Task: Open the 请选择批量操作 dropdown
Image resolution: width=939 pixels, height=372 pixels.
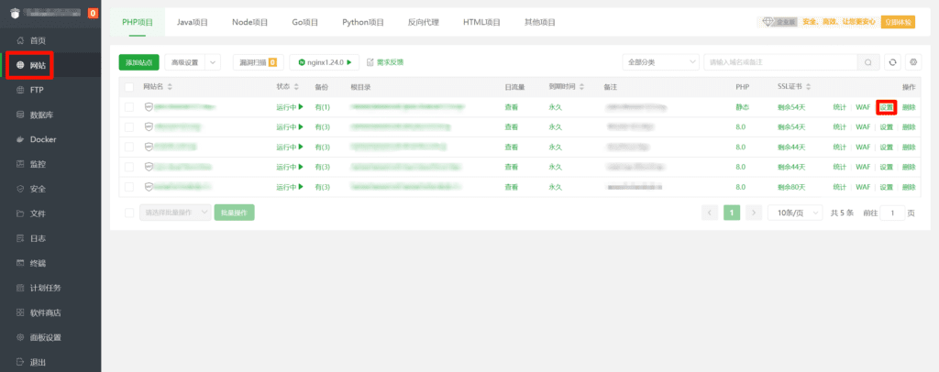Action: (175, 213)
